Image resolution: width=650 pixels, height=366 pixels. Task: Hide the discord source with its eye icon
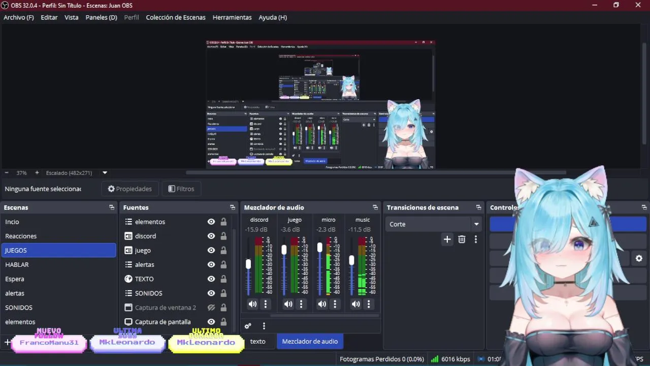pos(211,236)
